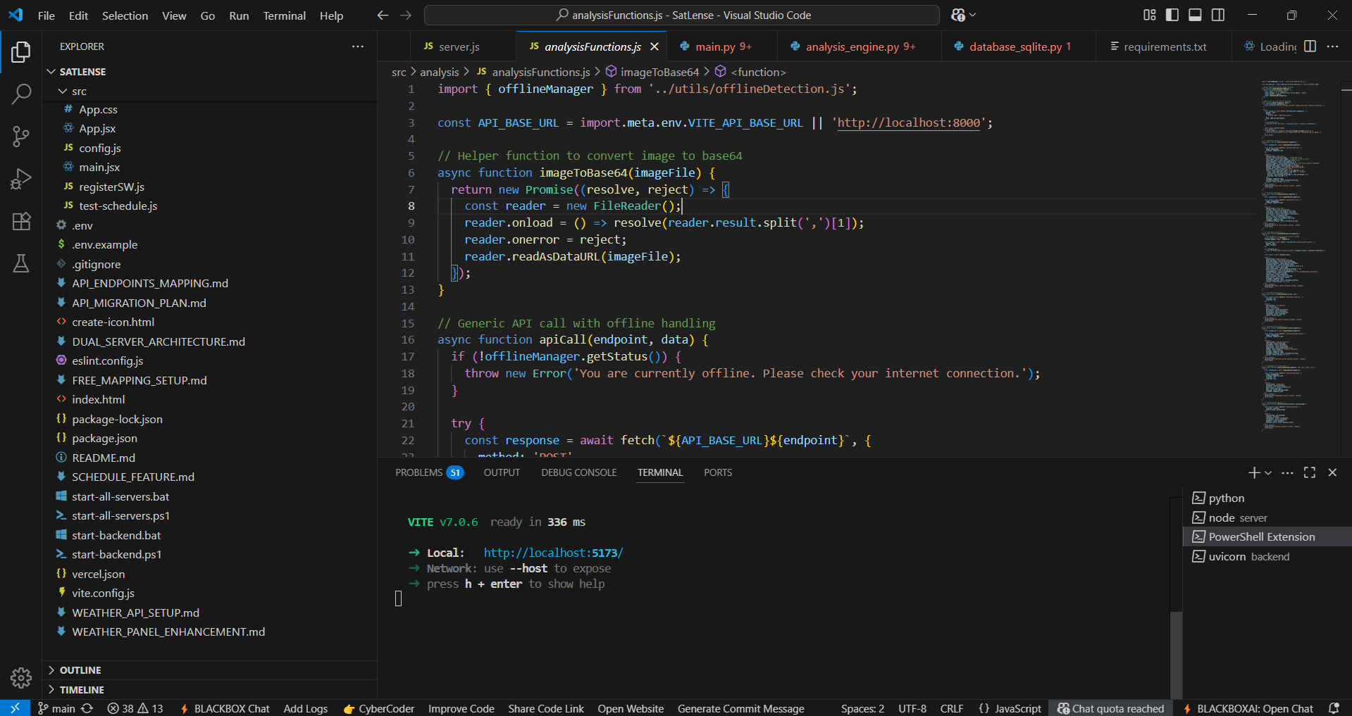1352x716 pixels.
Task: Toggle the secondary side bar layout button
Action: tap(1218, 15)
